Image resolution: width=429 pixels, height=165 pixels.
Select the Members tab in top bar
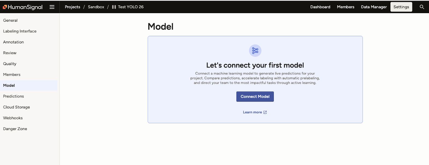345,7
